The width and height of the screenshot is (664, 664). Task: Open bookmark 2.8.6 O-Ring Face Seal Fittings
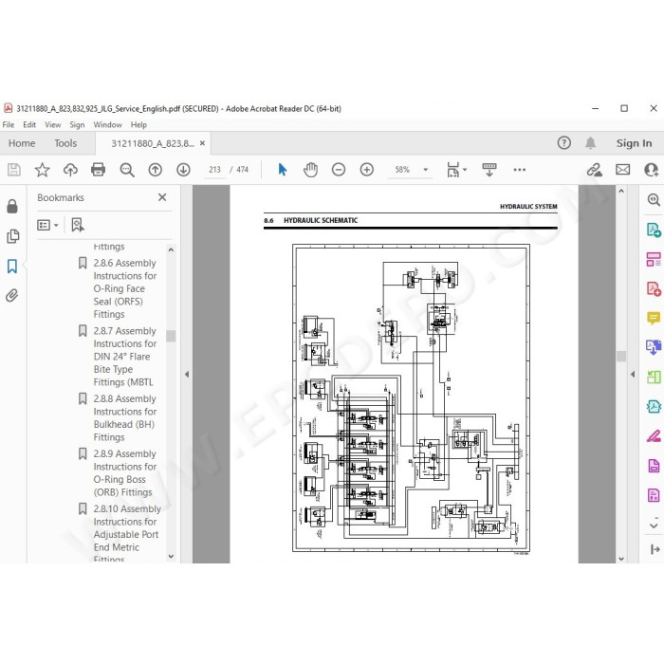(125, 288)
